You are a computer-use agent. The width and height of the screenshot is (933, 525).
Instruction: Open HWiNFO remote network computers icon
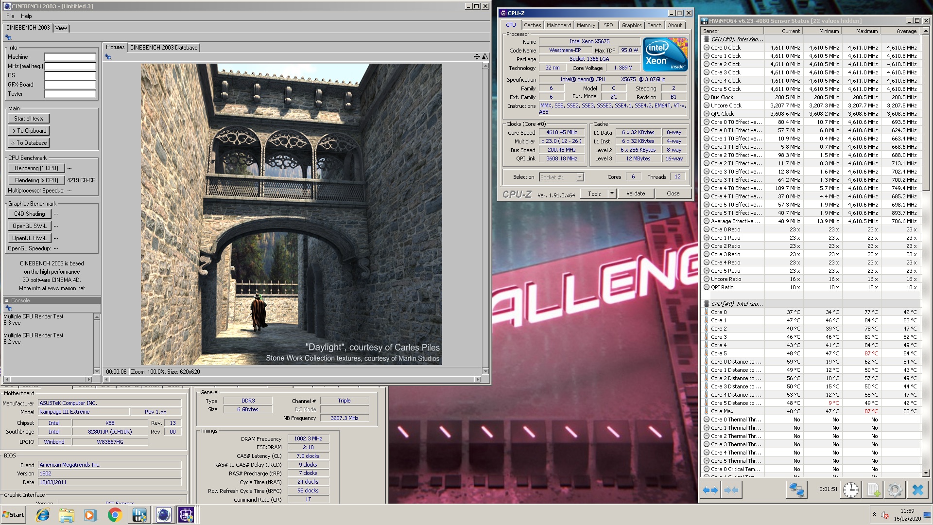coord(796,490)
